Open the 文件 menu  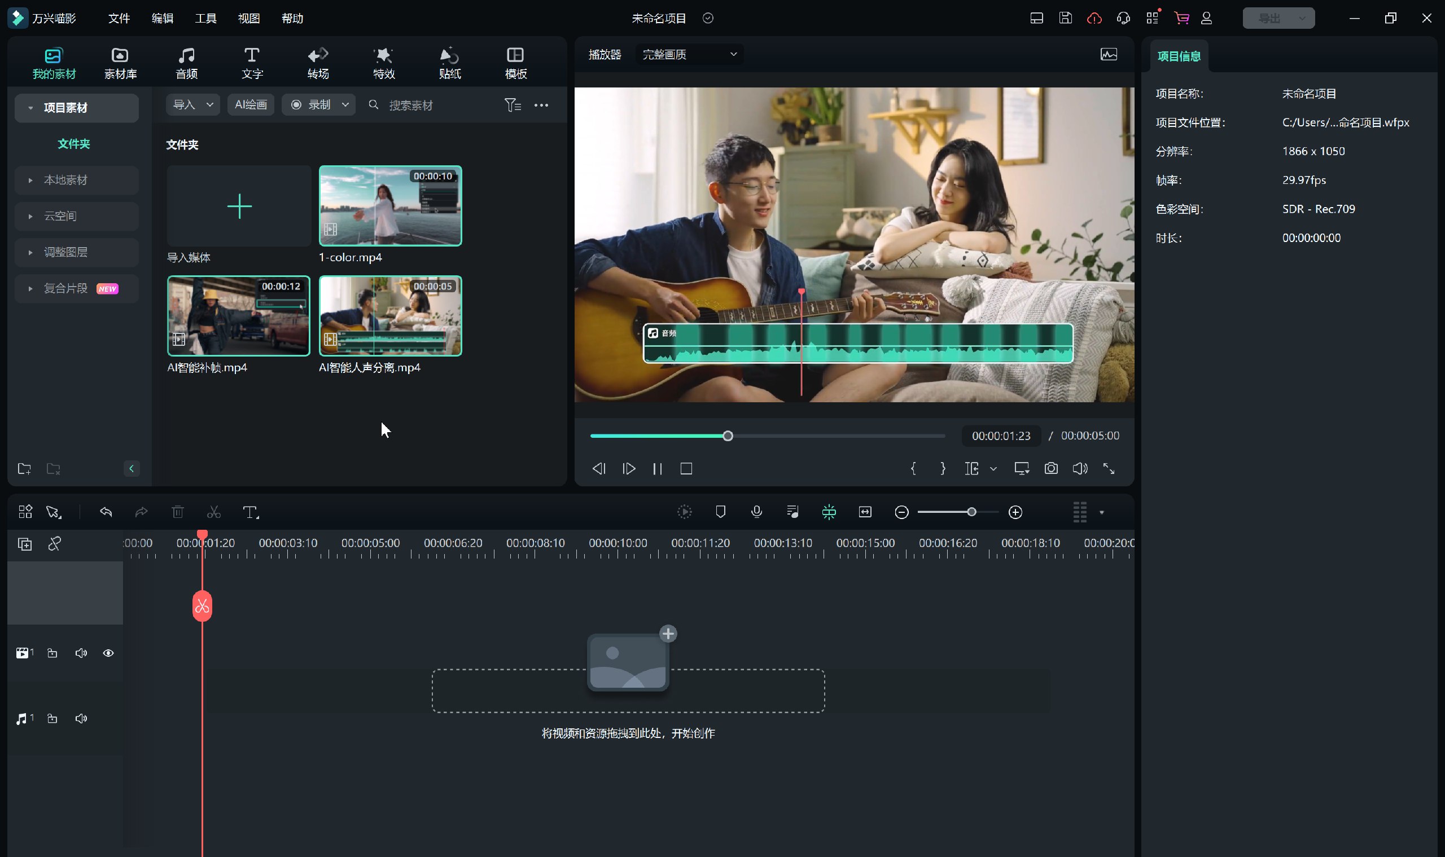point(119,19)
